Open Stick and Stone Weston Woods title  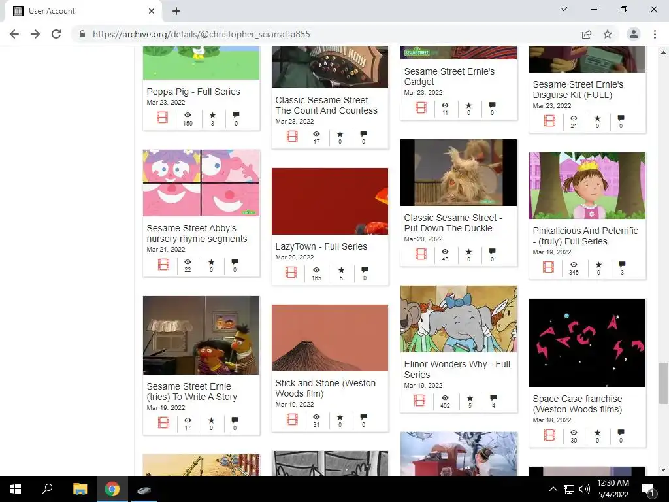(325, 388)
